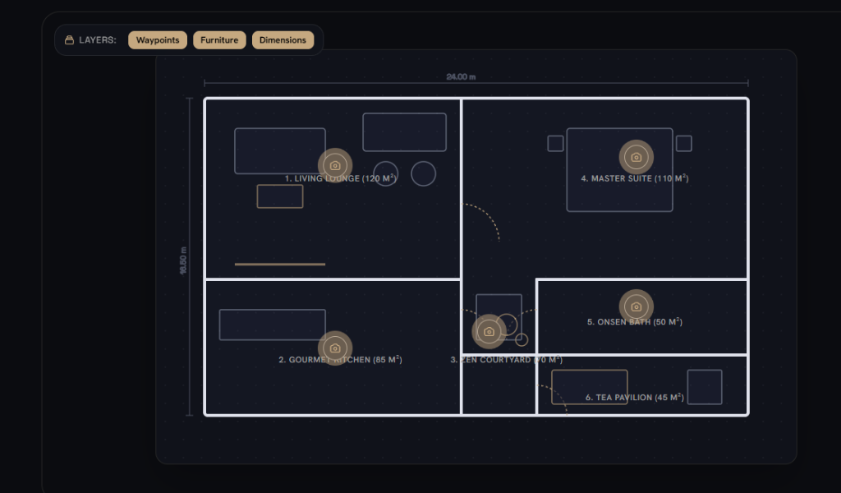Viewport: 841px width, 493px height.
Task: Select the Master Suite bed outline
Action: [619, 169]
